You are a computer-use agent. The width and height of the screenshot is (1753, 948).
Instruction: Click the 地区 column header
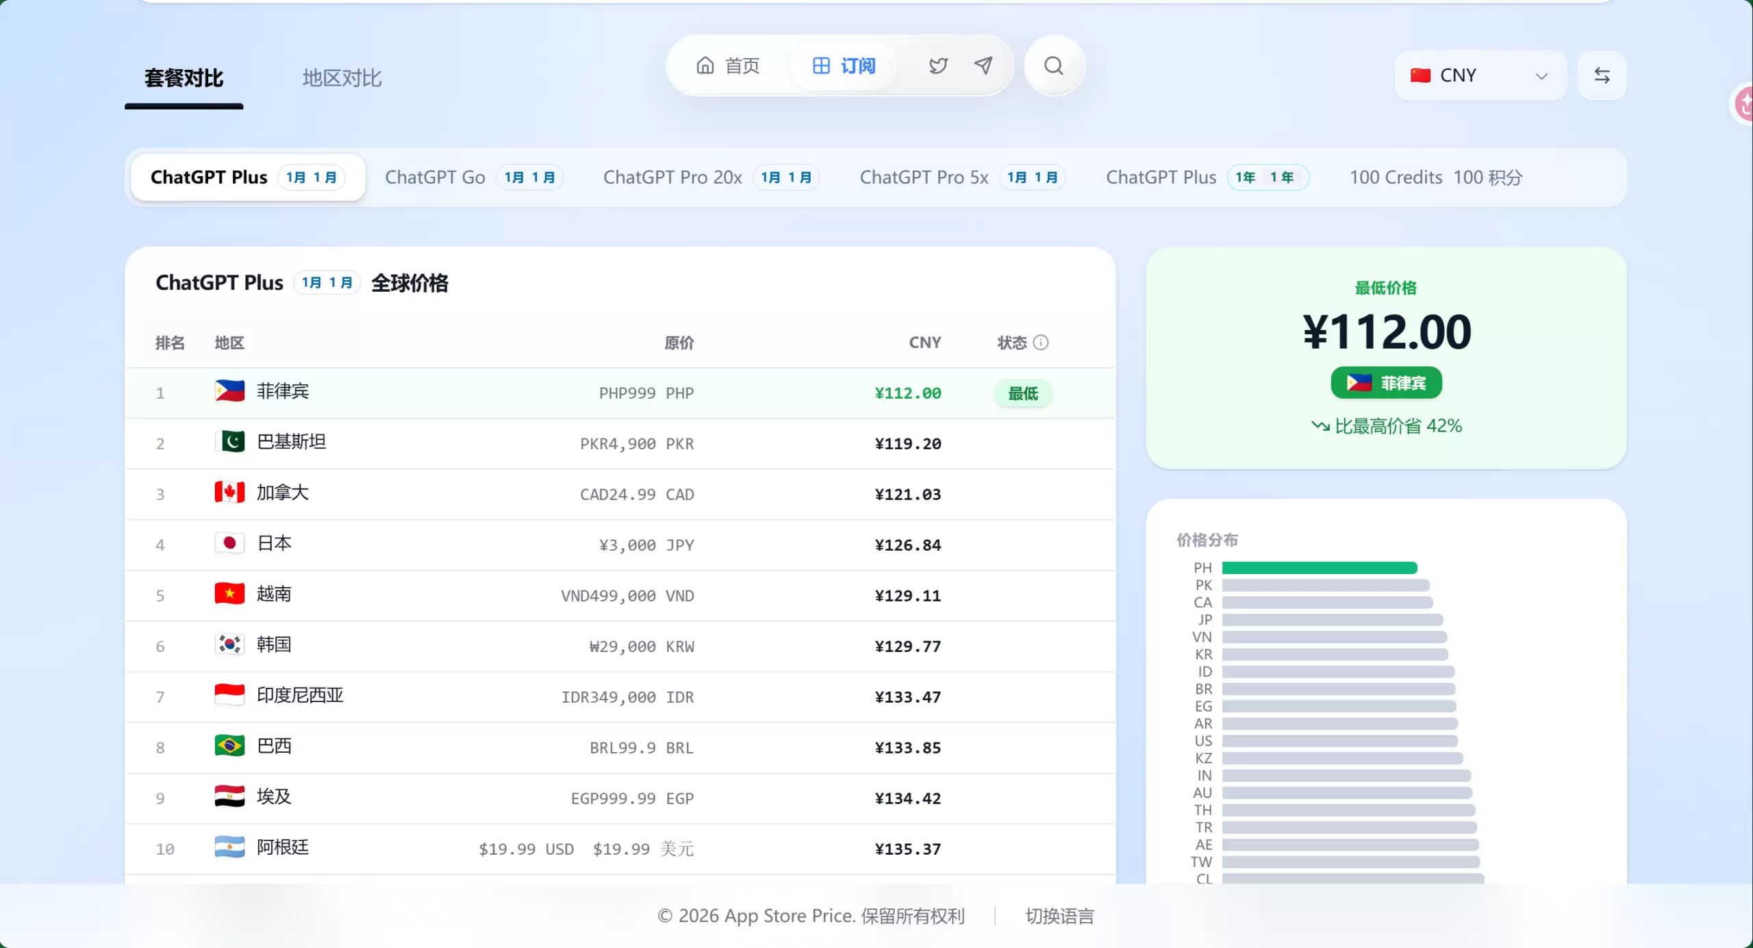[229, 342]
